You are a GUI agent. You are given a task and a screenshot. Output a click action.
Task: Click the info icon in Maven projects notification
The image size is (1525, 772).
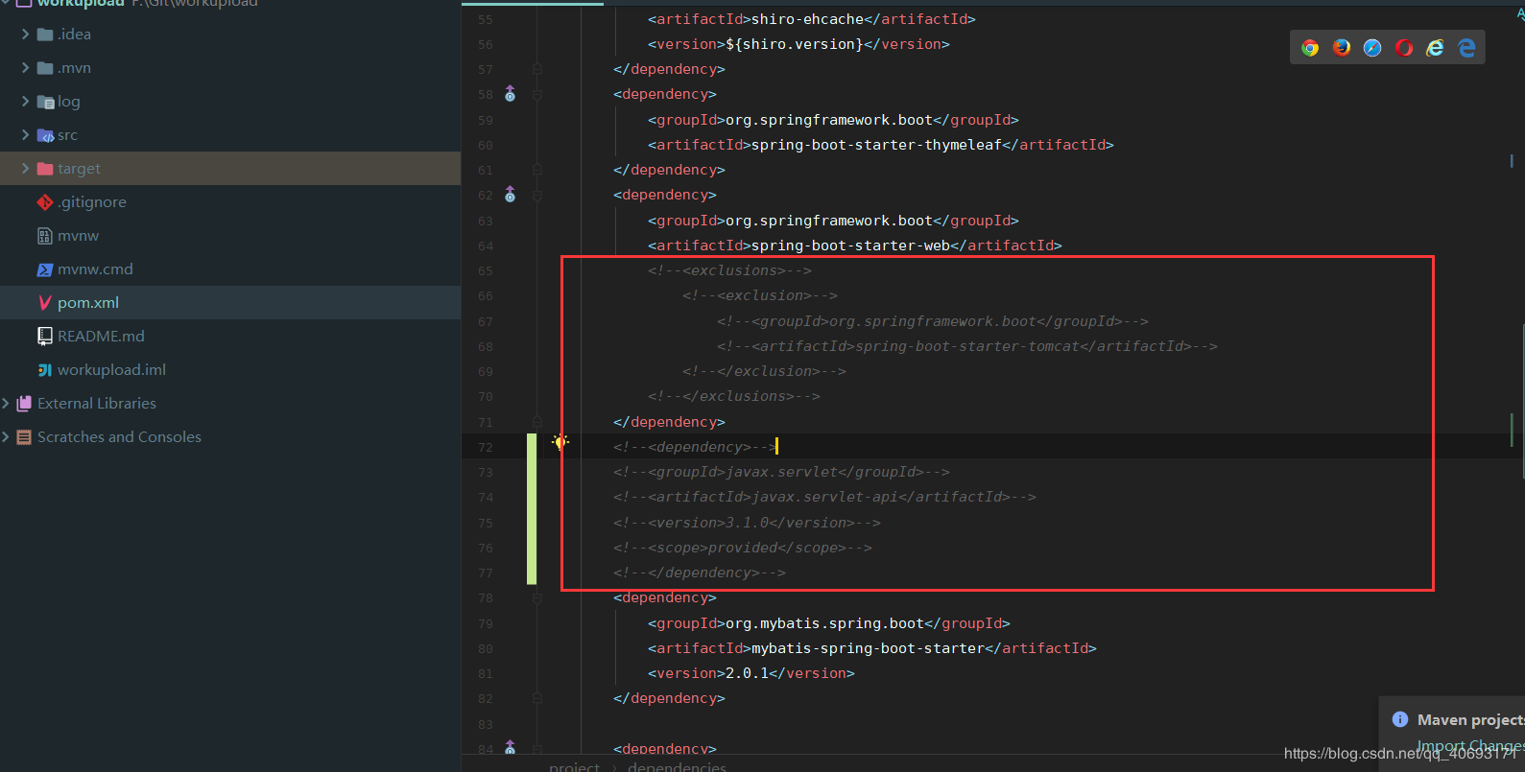coord(1400,719)
